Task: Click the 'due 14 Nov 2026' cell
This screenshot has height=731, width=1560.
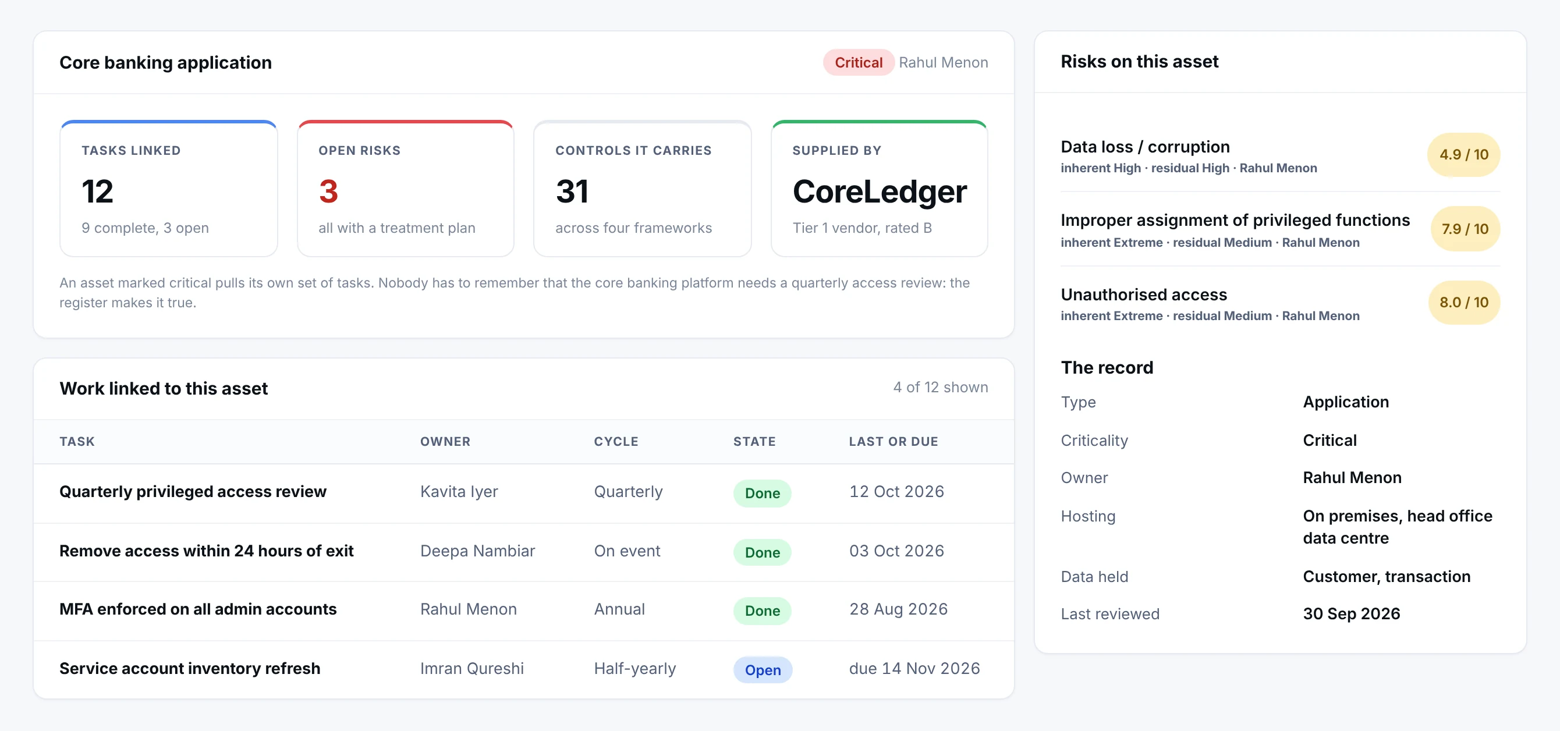Action: (x=914, y=668)
